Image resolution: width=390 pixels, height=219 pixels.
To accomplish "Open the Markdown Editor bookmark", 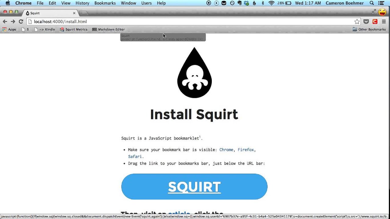I will point(108,30).
